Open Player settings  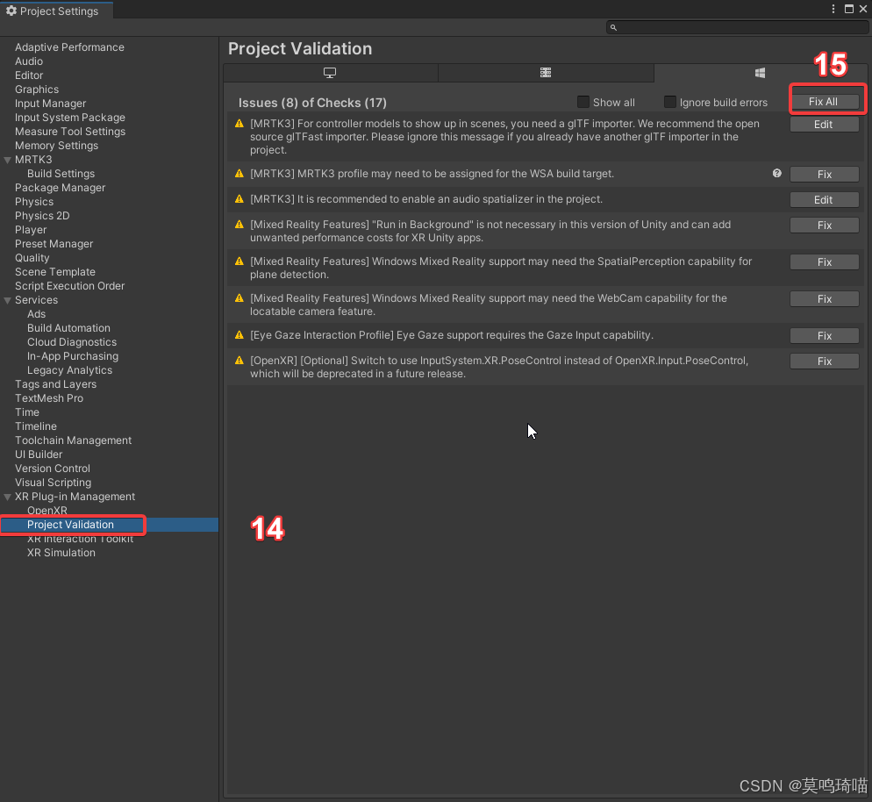[31, 230]
